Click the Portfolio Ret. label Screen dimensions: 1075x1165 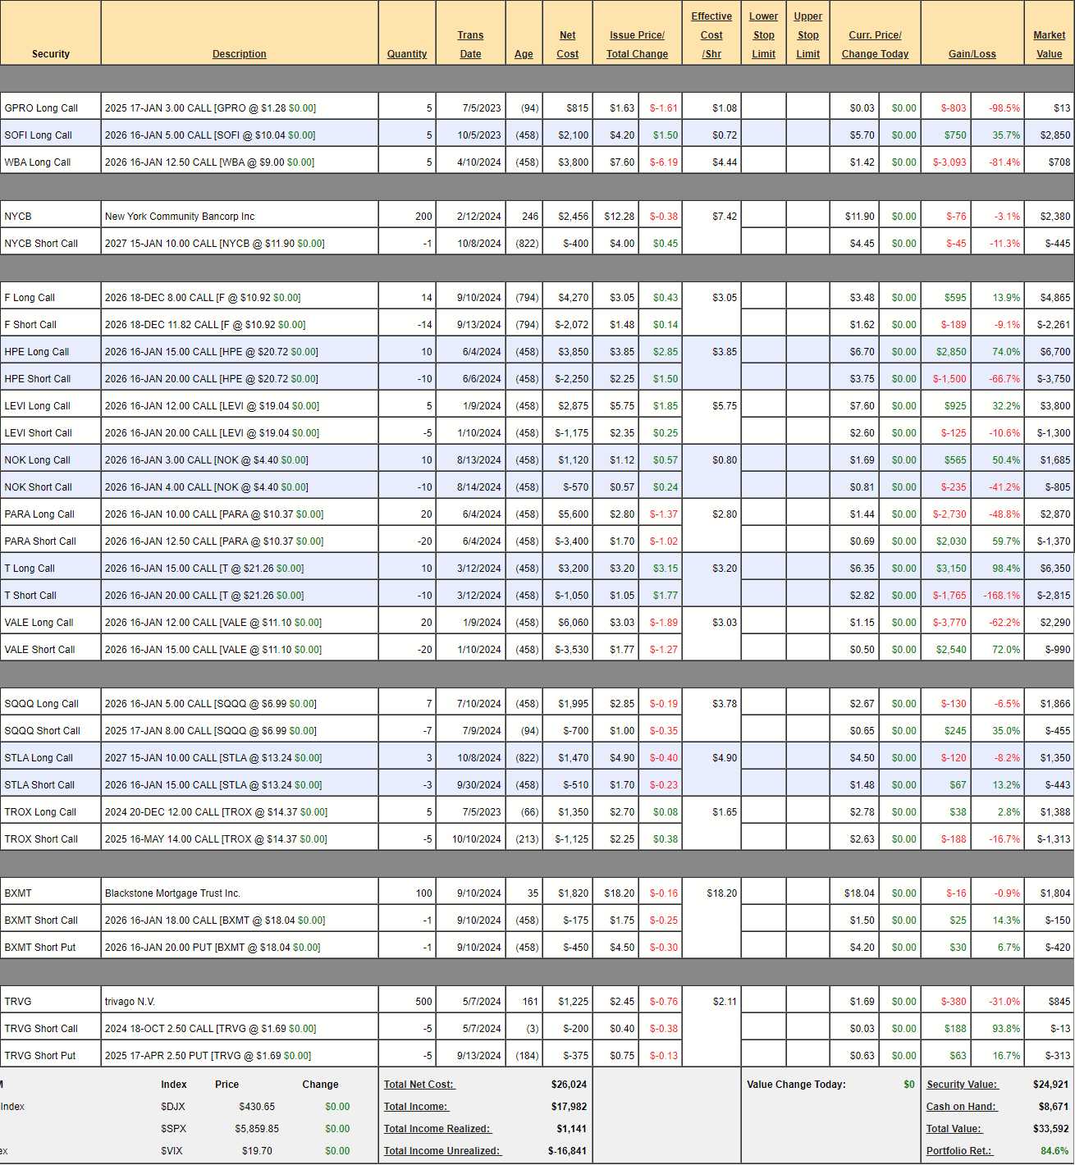click(958, 1151)
